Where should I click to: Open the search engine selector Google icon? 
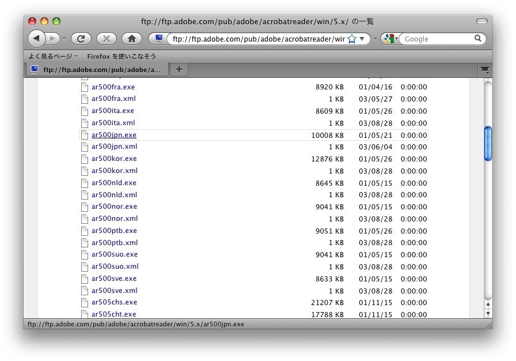[x=390, y=39]
